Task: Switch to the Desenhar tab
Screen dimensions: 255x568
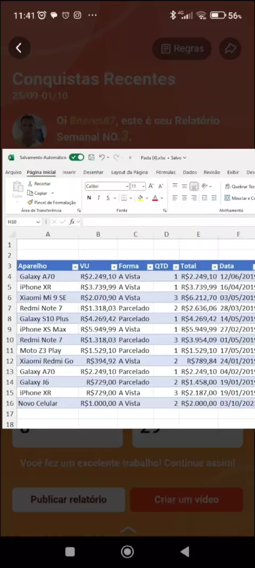Action: click(93, 173)
